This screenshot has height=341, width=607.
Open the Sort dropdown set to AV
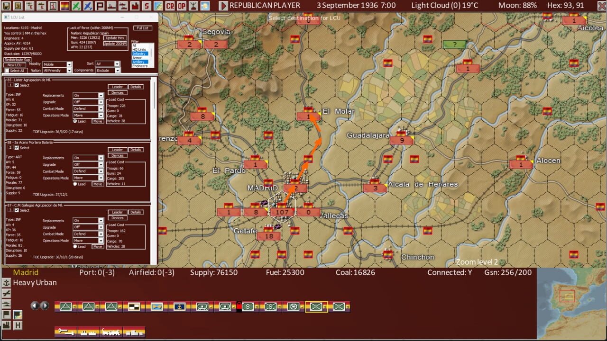click(117, 64)
